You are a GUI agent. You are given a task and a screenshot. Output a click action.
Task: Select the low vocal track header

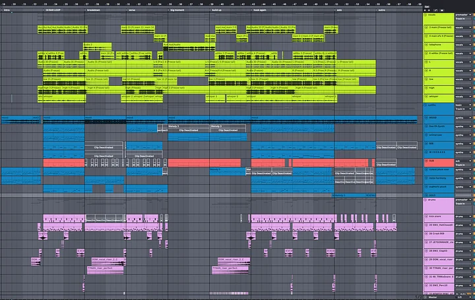pyautogui.click(x=438, y=81)
